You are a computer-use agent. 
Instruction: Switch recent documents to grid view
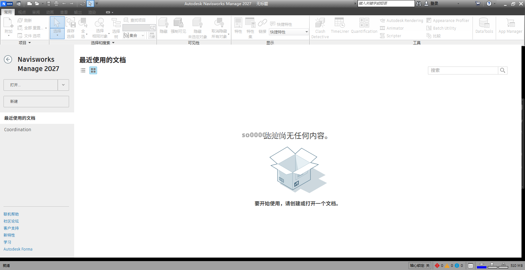click(93, 70)
